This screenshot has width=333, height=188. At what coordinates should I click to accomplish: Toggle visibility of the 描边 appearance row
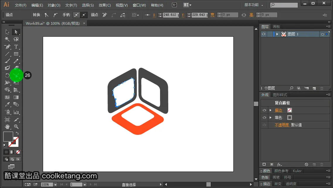[x=264, y=110]
